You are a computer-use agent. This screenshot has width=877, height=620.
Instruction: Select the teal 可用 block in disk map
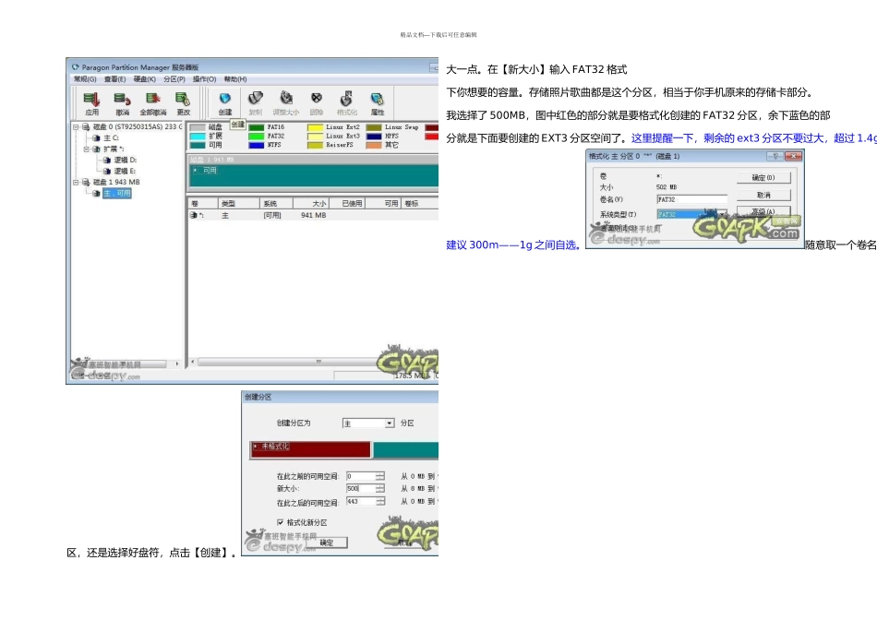[x=314, y=176]
